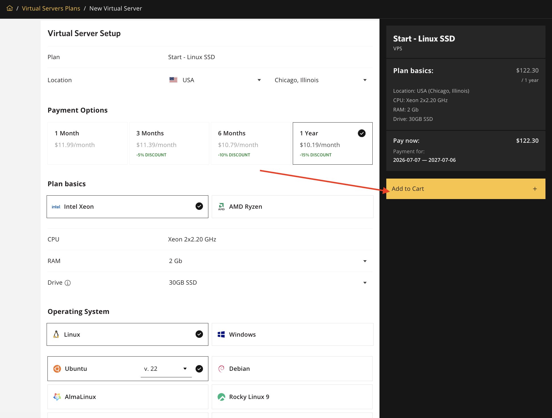Click the Debian swirl icon
Image resolution: width=552 pixels, height=418 pixels.
[x=221, y=369]
